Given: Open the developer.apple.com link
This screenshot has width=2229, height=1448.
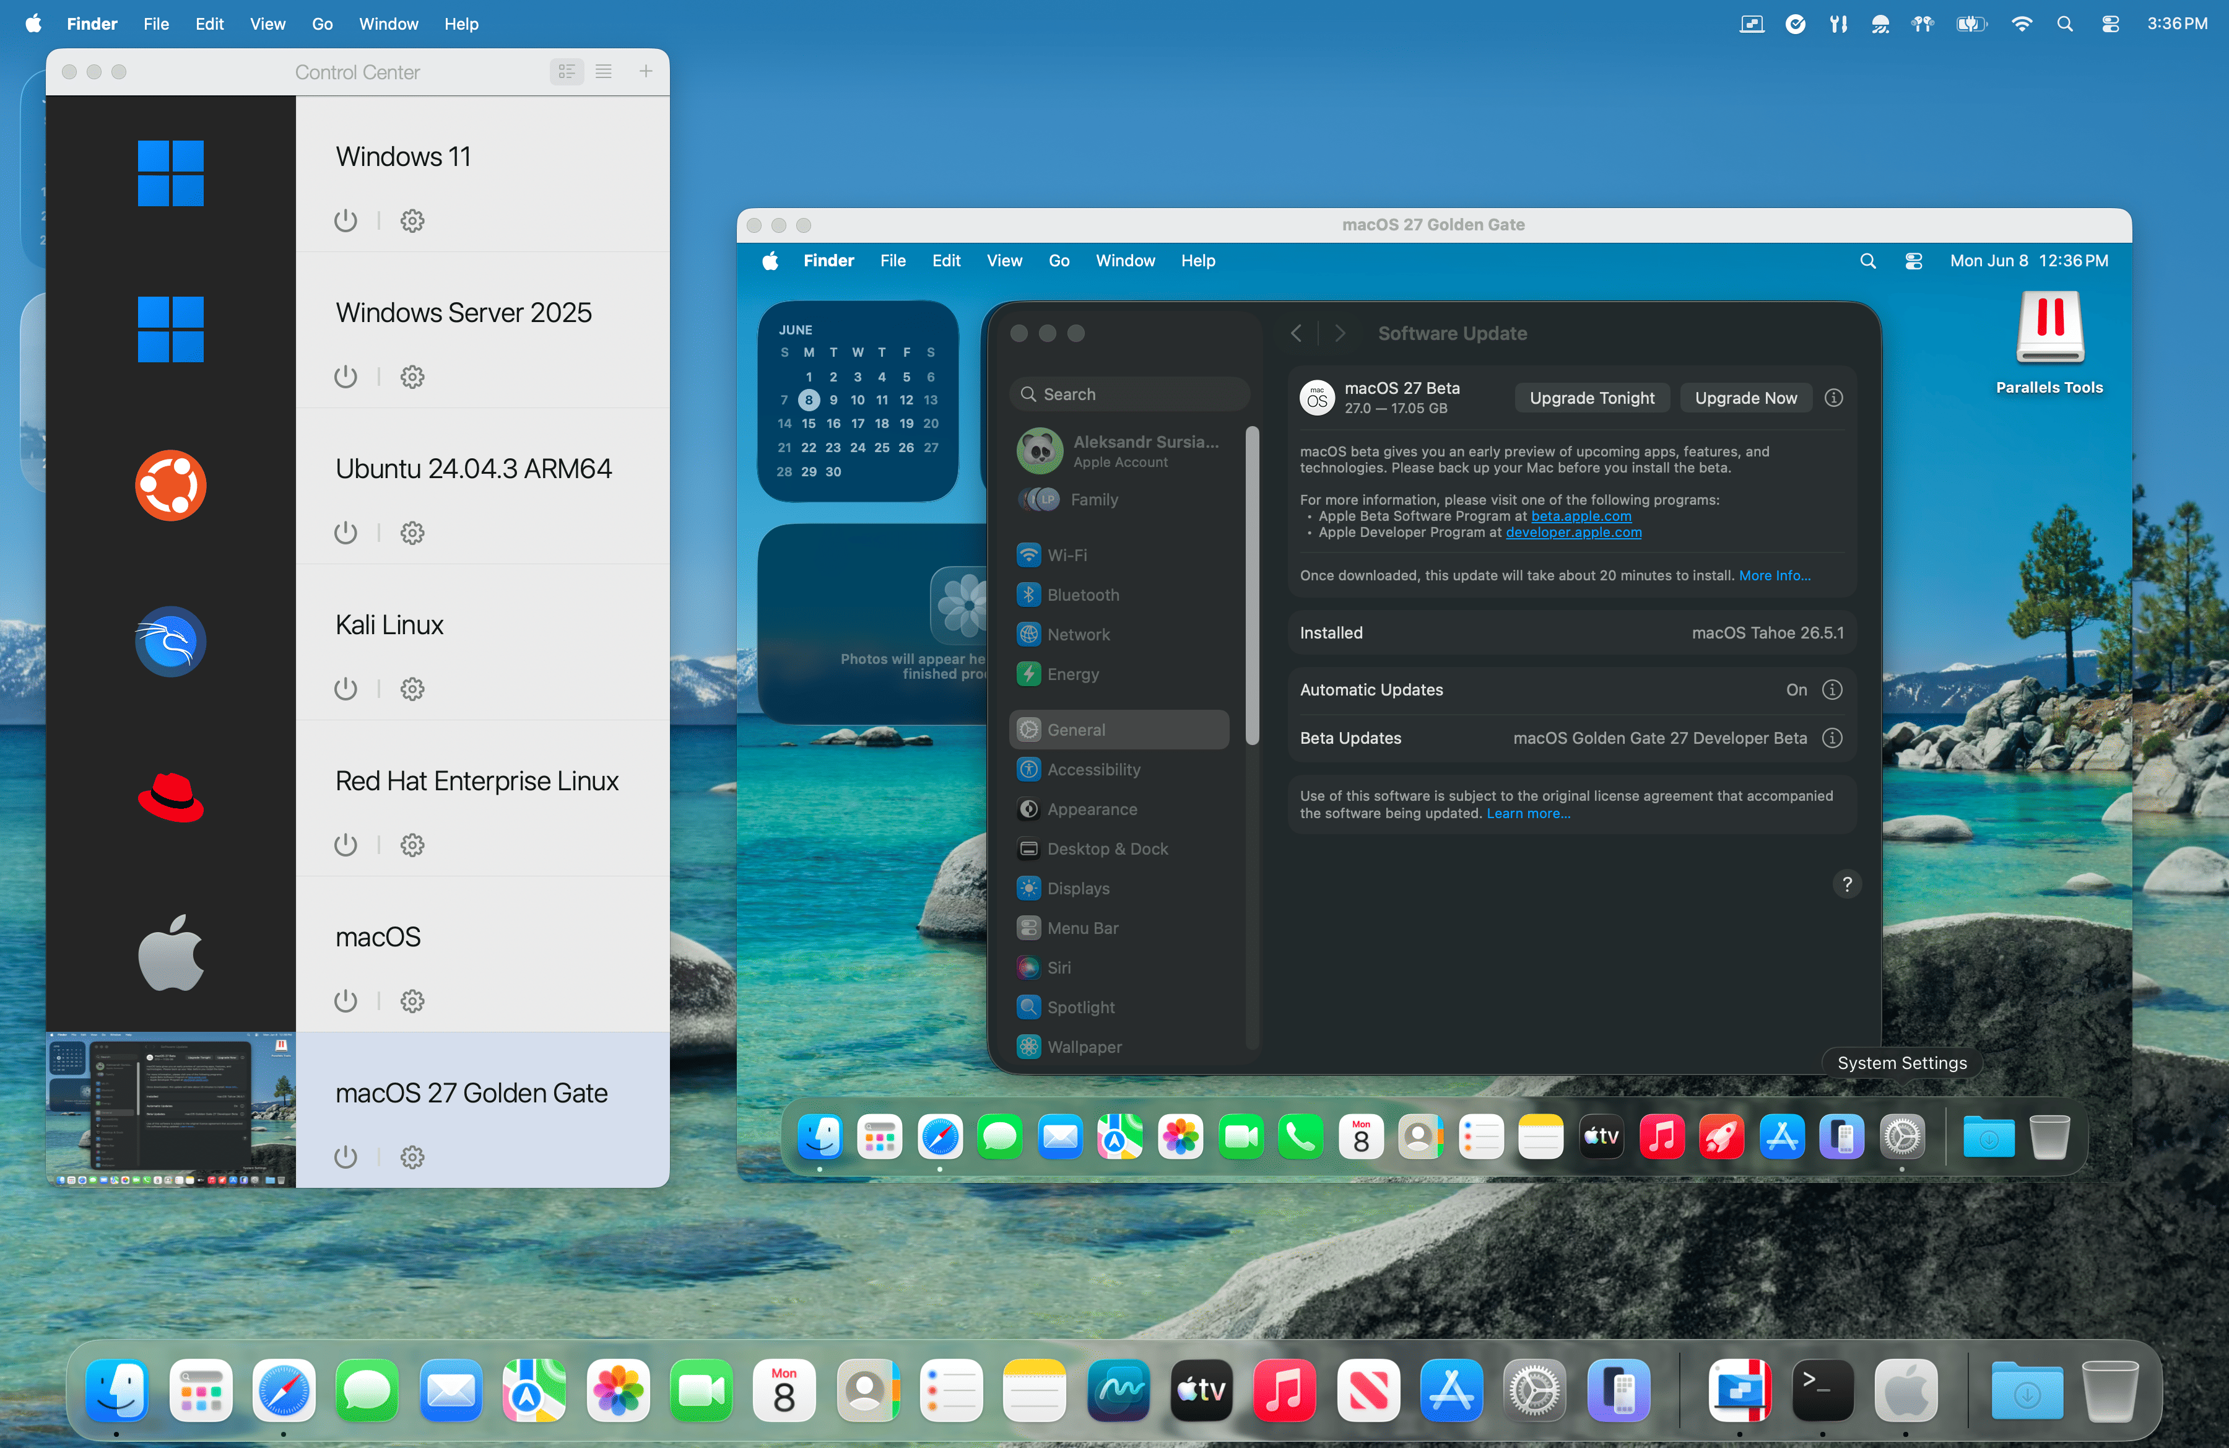Looking at the screenshot, I should (x=1573, y=532).
